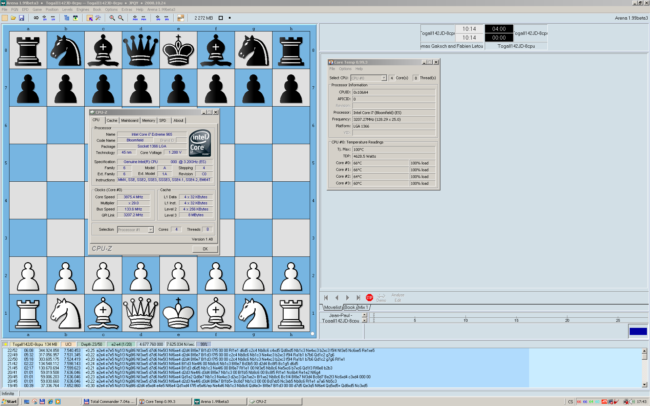The width and height of the screenshot is (650, 406).
Task: Click the engine output scrollbar up arrow
Action: (645, 351)
